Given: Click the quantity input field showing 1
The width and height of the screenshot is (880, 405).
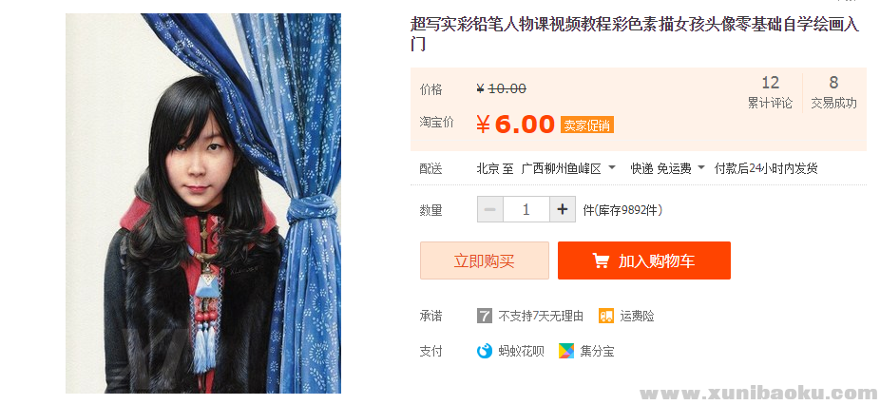Looking at the screenshot, I should [x=526, y=209].
